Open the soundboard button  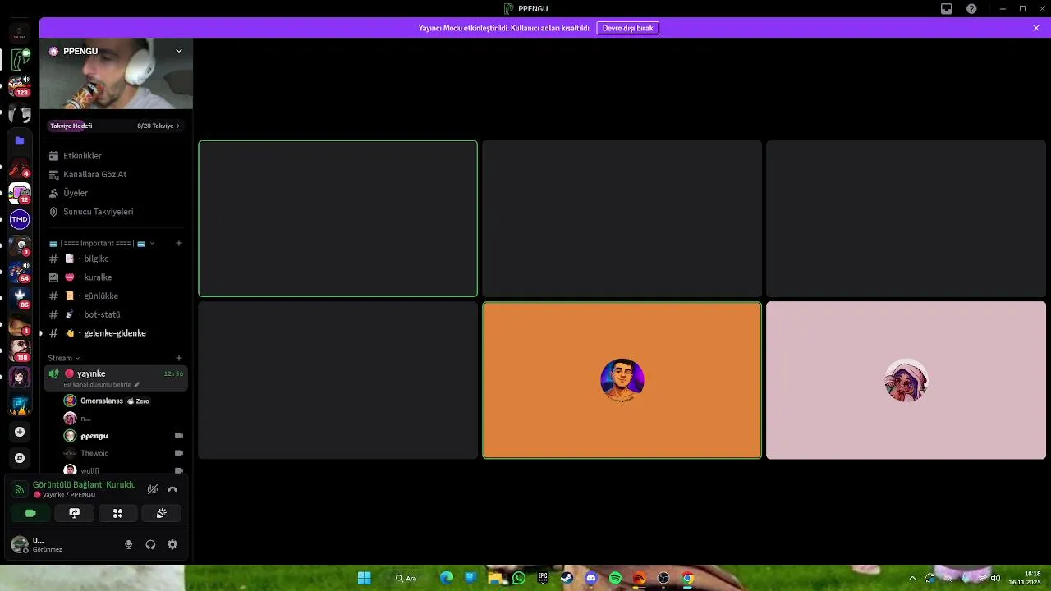point(161,513)
